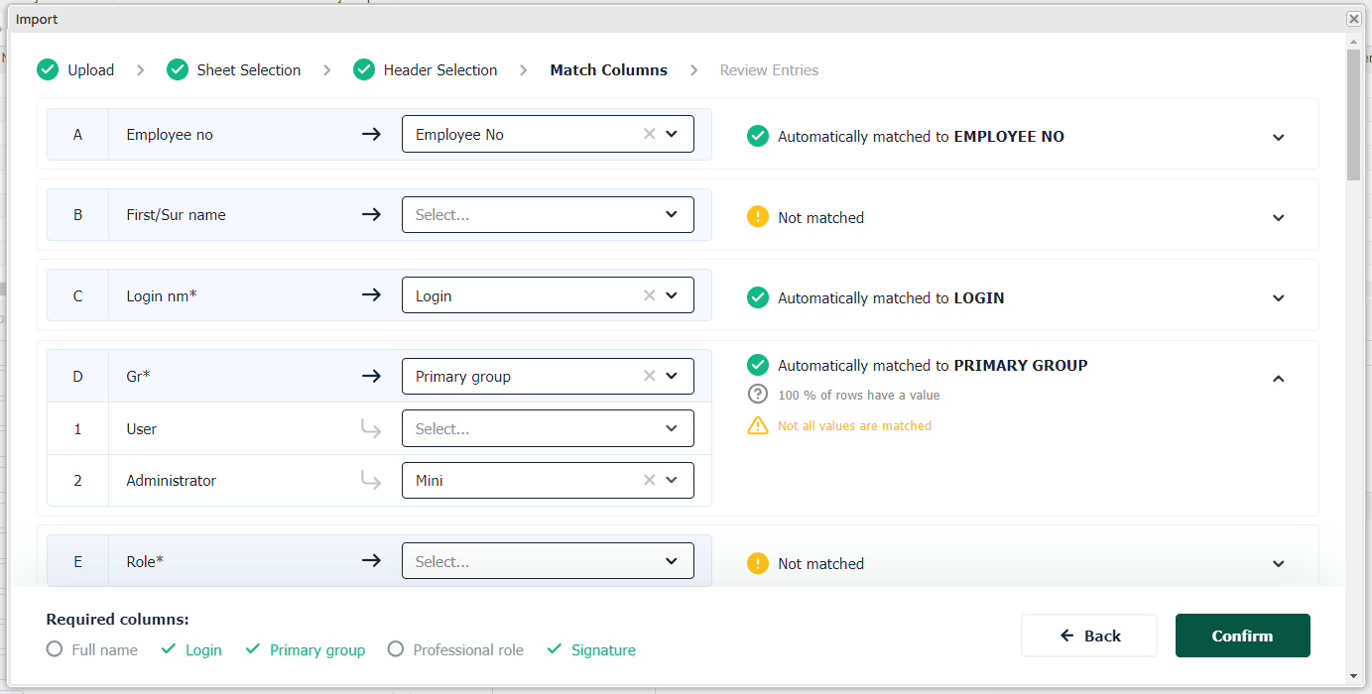Click the 'Administrator' value label
The height and width of the screenshot is (694, 1372).
[x=171, y=480]
